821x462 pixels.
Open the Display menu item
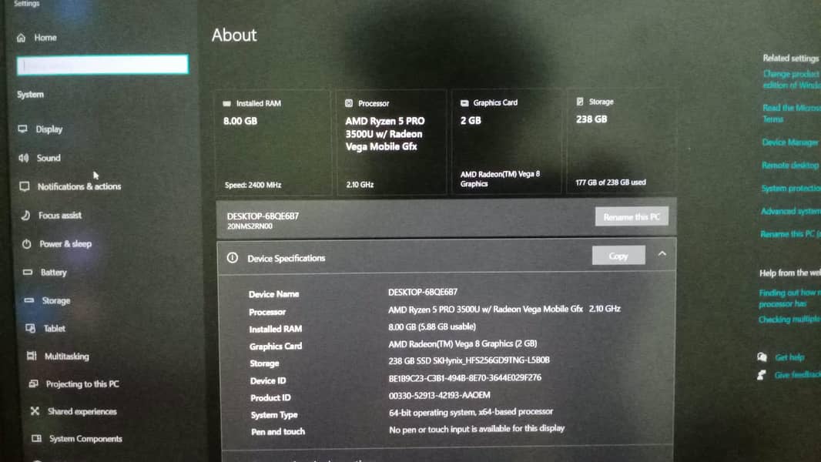point(49,129)
